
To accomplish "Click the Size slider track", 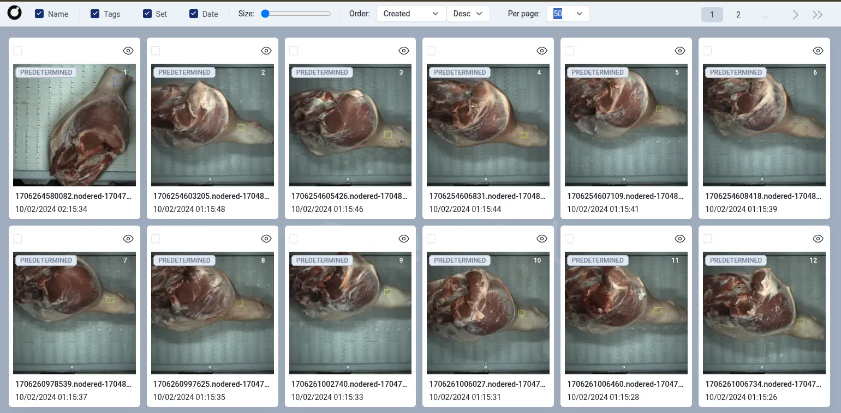I will [297, 14].
